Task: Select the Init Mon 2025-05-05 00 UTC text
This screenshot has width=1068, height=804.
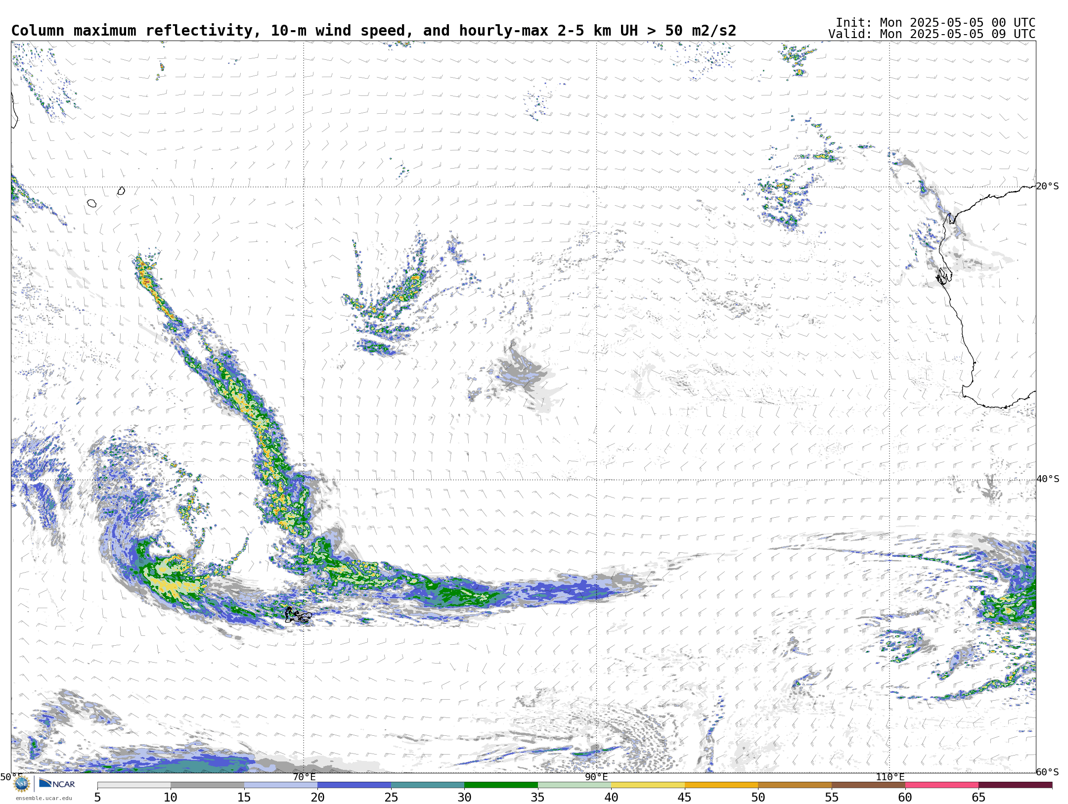Action: coord(935,23)
